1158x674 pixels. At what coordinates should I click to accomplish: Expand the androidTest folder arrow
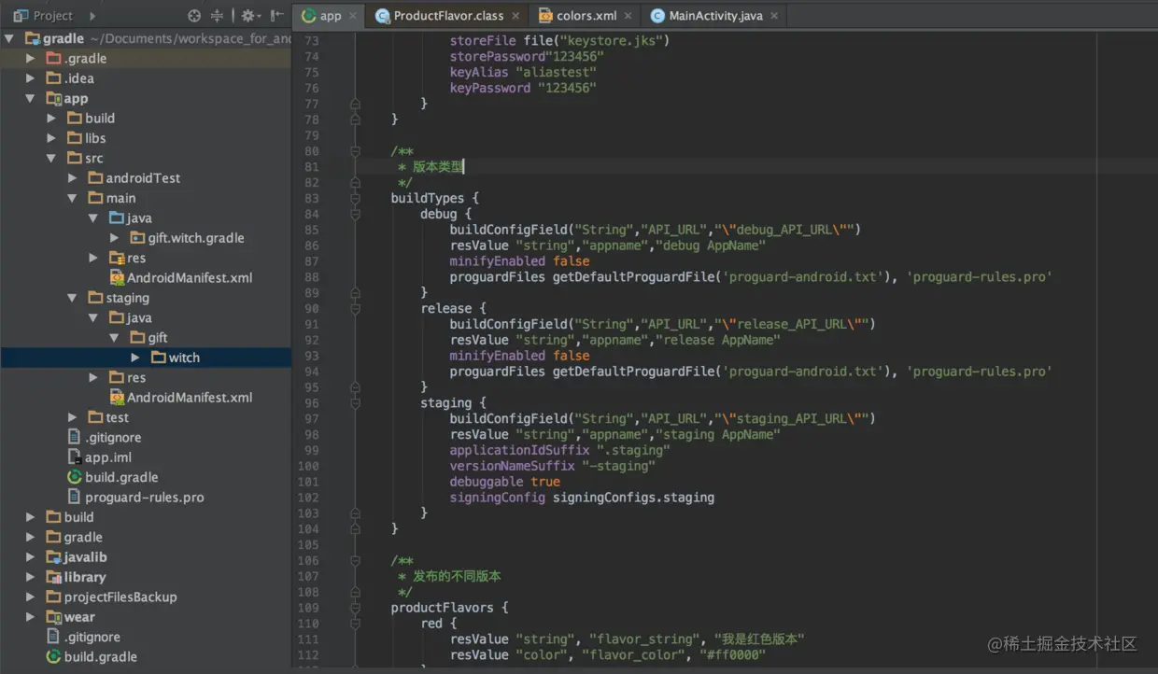[x=73, y=178]
